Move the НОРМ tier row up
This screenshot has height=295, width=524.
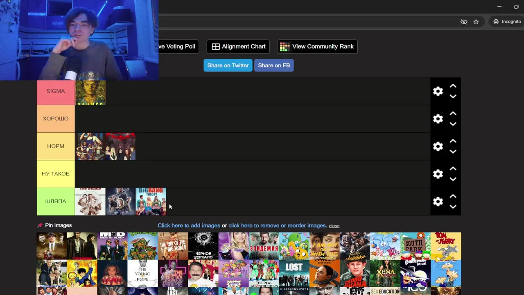(x=453, y=141)
